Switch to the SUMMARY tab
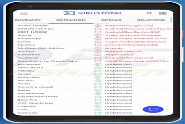Image resolution: width=185 pixels, height=124 pixels. [28, 20]
